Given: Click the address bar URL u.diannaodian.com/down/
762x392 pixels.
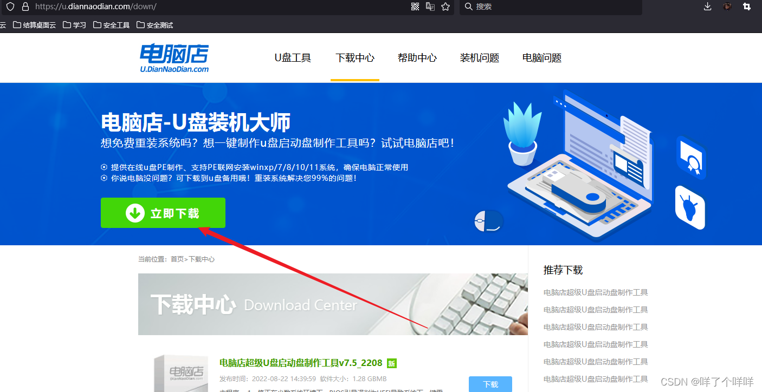Looking at the screenshot, I should [x=95, y=6].
